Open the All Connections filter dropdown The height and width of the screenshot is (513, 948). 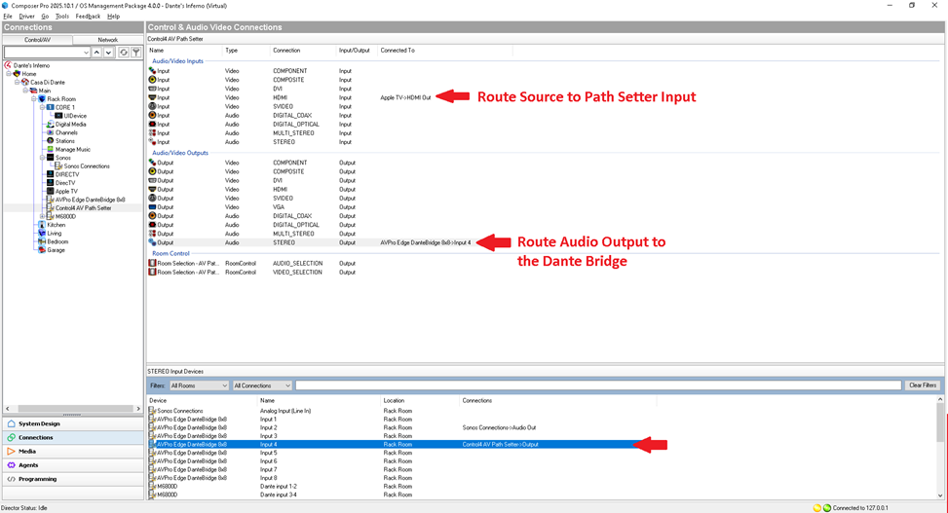point(261,385)
